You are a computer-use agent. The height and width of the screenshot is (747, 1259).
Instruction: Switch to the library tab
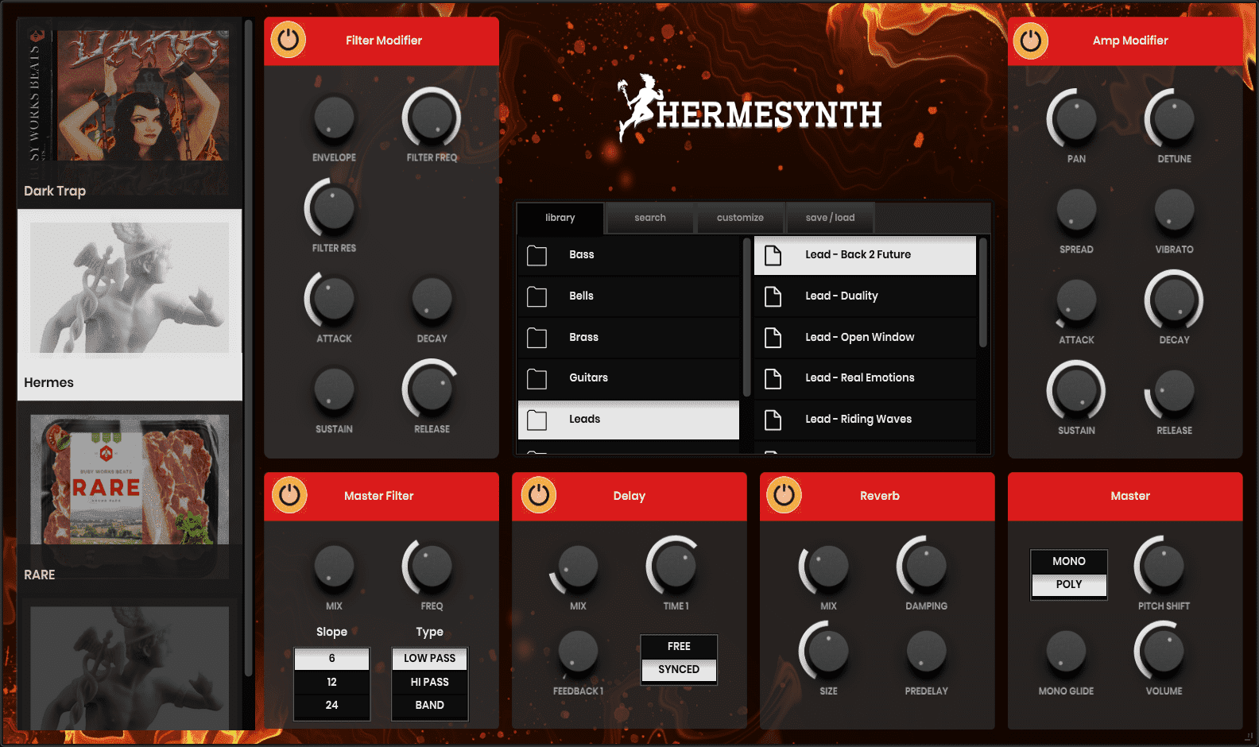click(560, 218)
